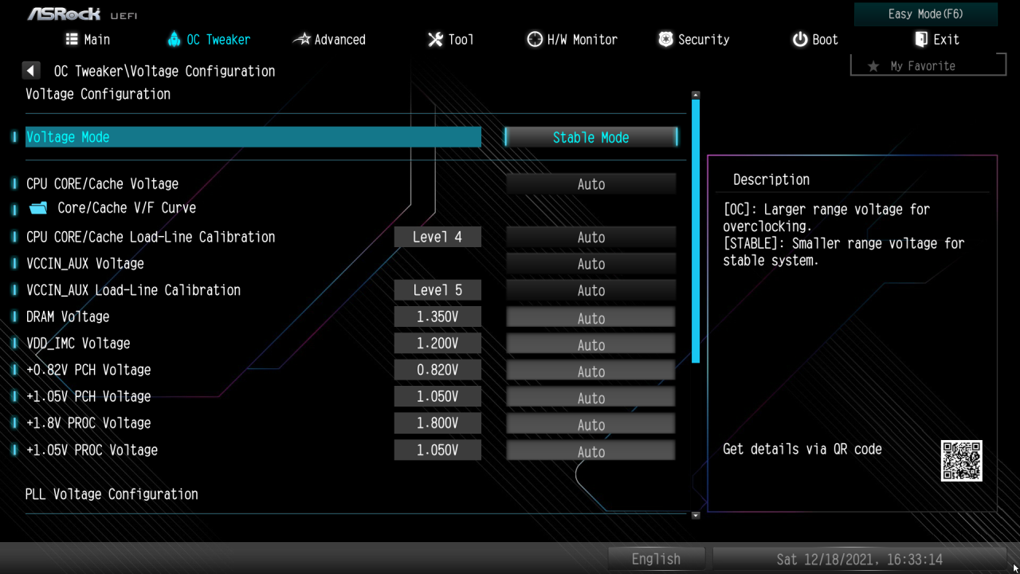This screenshot has height=574, width=1020.
Task: Select CPU CORE/Cache Voltage label
Action: 102,184
